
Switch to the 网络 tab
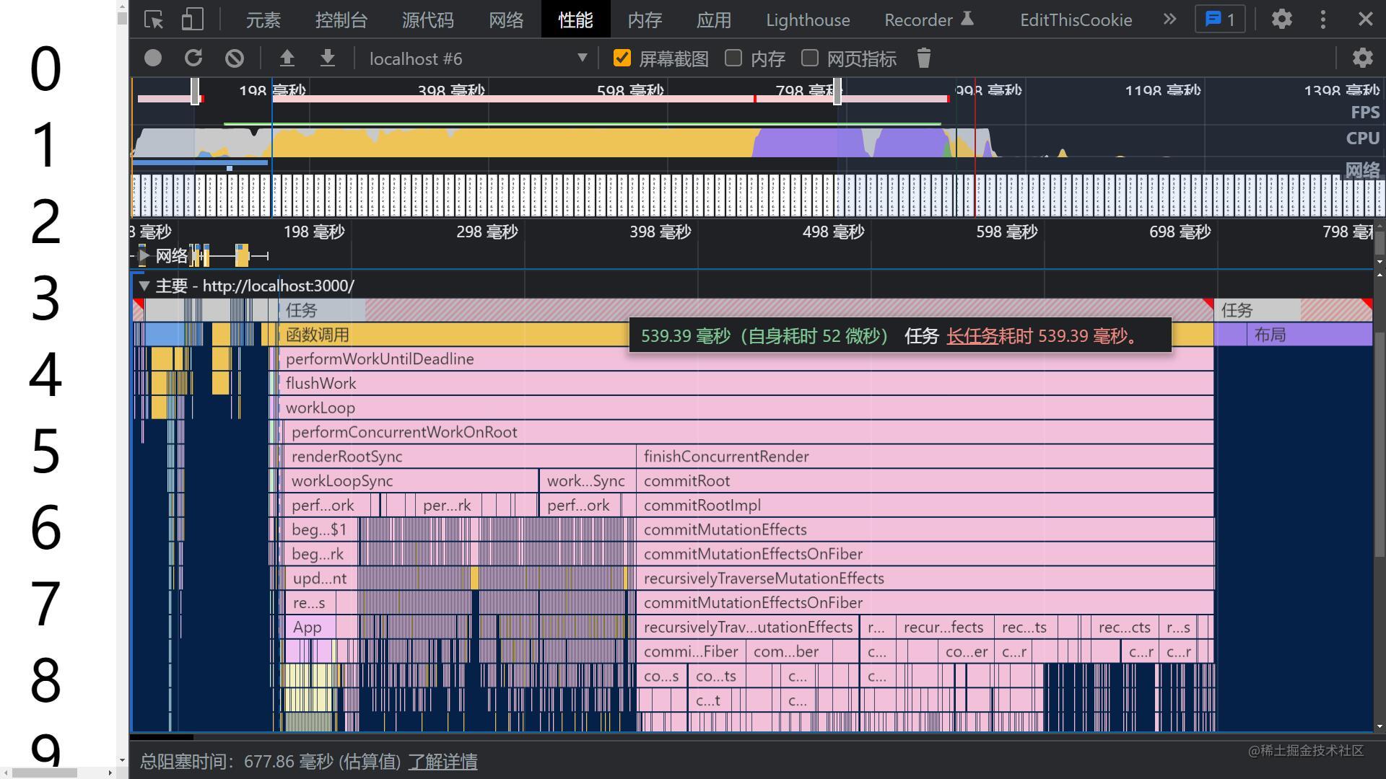pyautogui.click(x=505, y=19)
